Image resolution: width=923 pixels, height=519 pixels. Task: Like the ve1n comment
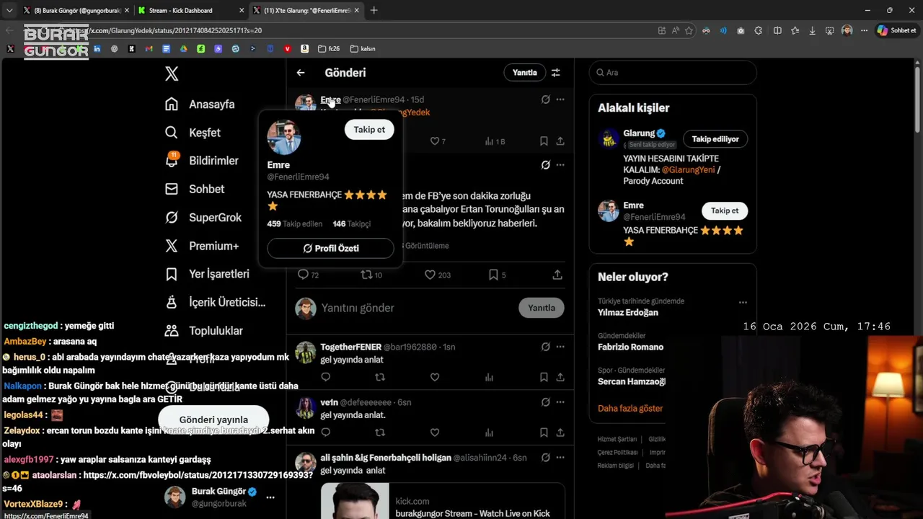(x=435, y=432)
